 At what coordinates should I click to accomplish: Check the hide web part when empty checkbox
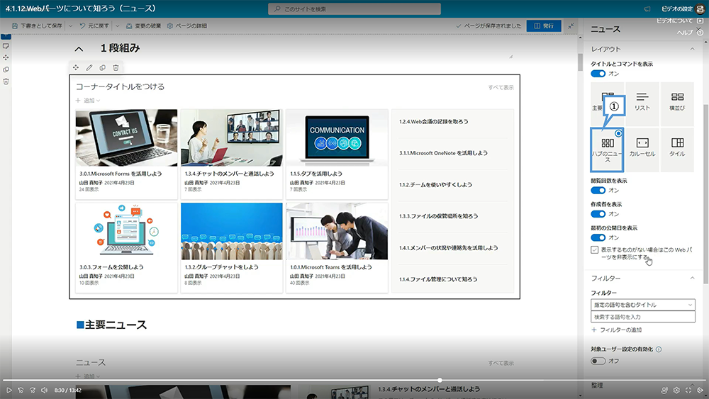coord(595,250)
